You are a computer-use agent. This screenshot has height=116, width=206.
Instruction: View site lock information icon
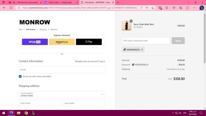(19, 8)
